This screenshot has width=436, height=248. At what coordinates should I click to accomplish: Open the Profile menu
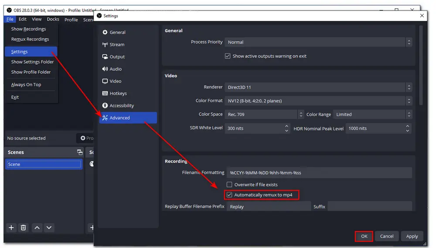pos(71,20)
